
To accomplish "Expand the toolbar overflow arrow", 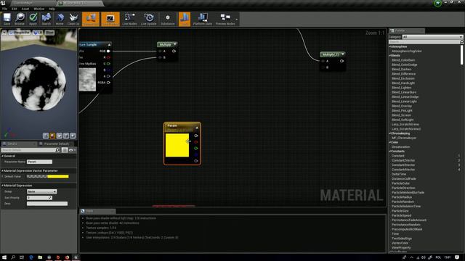I will click(x=237, y=20).
